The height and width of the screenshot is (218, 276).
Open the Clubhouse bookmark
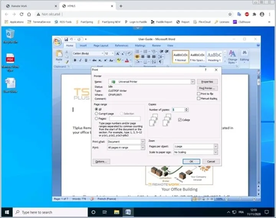(x=242, y=22)
